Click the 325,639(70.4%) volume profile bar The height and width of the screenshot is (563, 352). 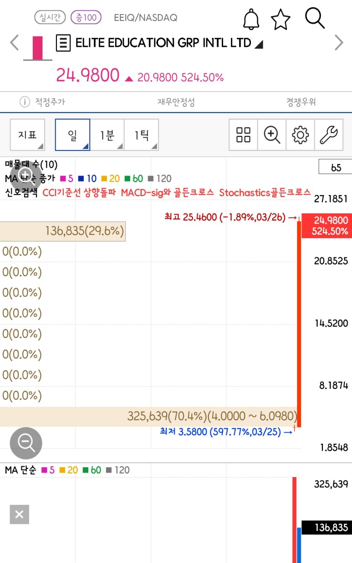(149, 416)
